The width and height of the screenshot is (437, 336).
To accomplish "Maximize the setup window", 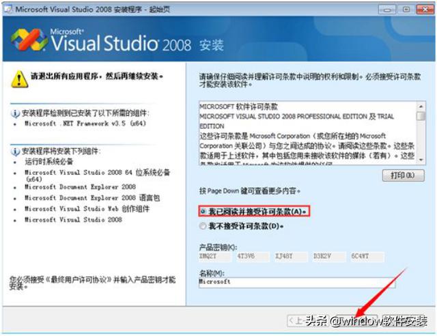I will (406, 10).
